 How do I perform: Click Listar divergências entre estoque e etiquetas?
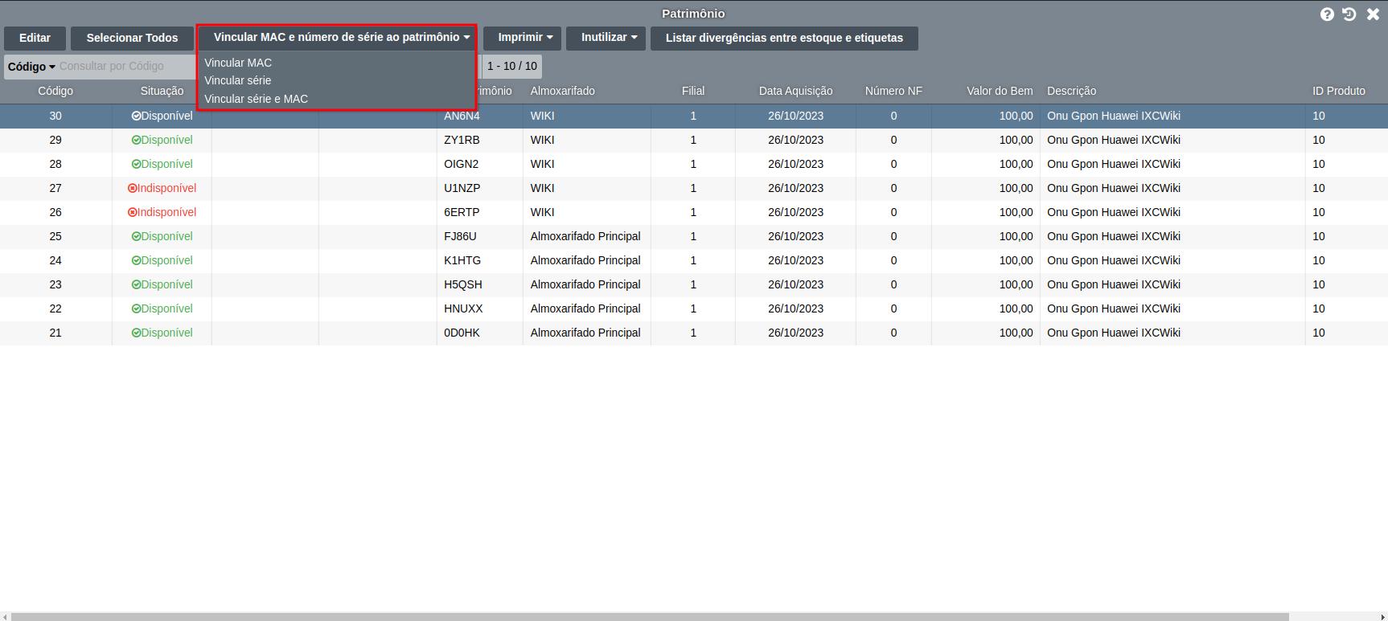[x=784, y=38]
